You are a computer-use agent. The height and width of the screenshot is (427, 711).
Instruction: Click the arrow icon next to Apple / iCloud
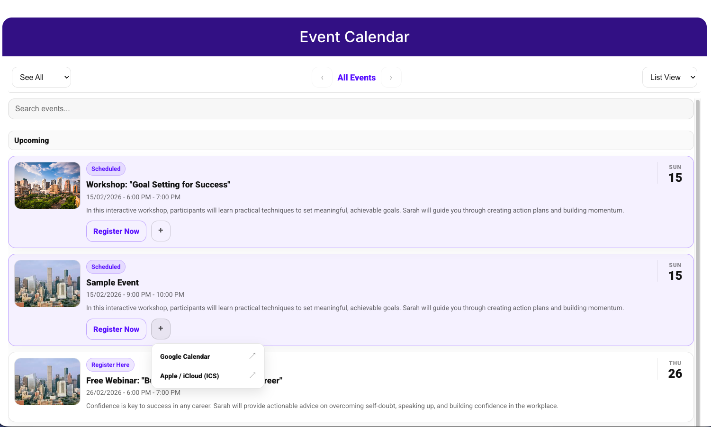pos(252,375)
